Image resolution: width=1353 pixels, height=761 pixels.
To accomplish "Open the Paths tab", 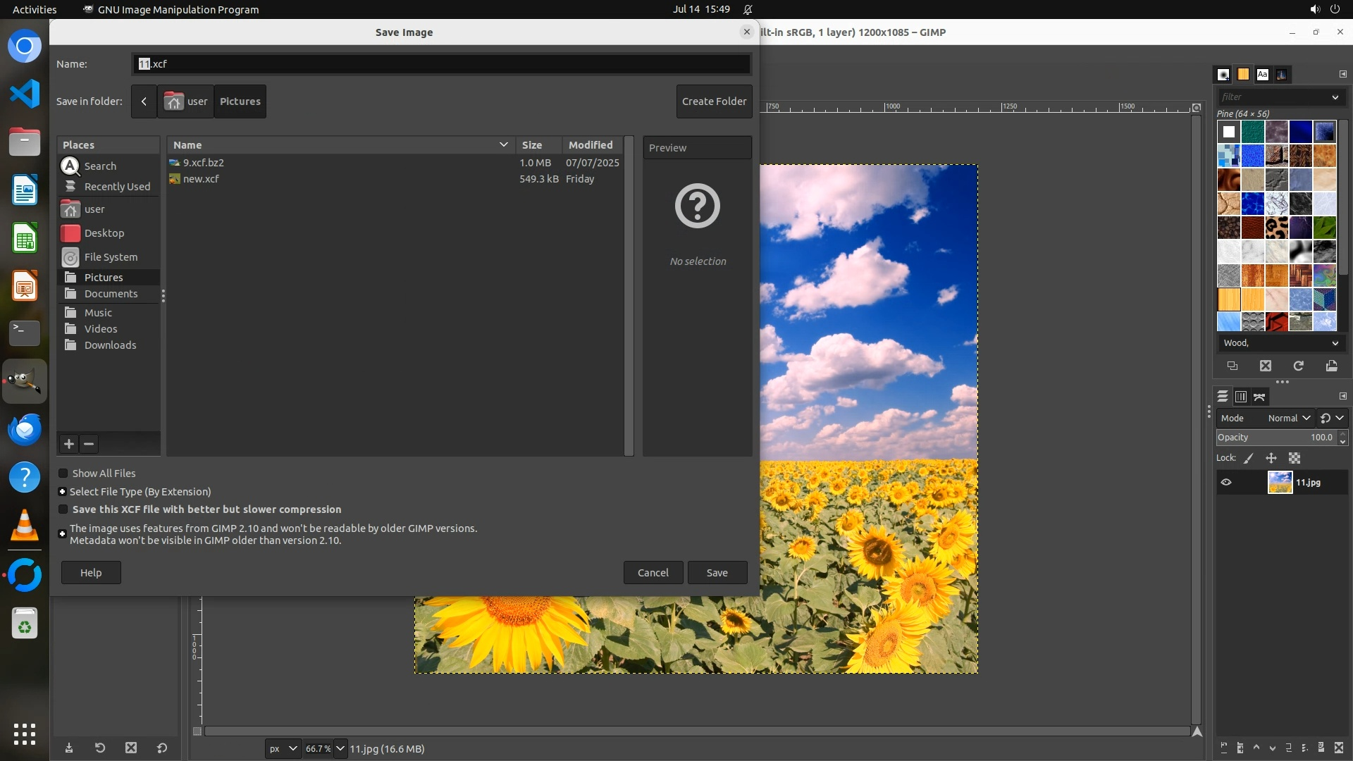I will click(x=1259, y=397).
